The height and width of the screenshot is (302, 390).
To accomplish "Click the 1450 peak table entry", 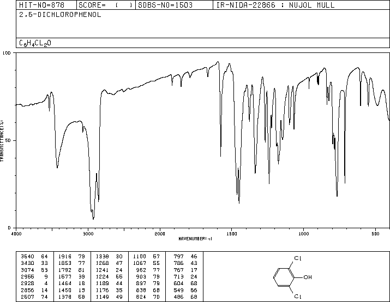I will pyautogui.click(x=71, y=290).
